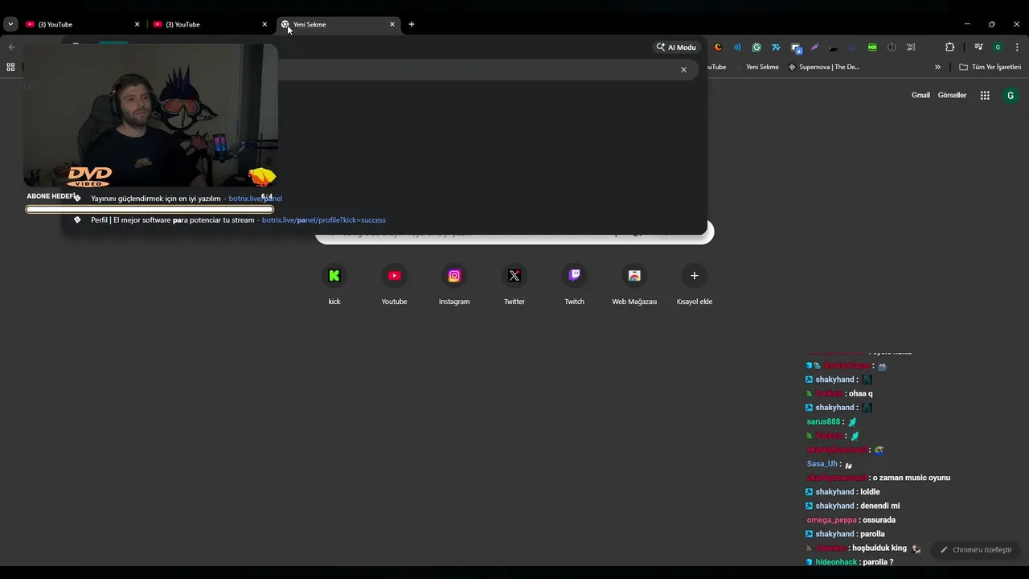1029x579 pixels.
Task: Click chat username omega_peppa
Action: (x=831, y=520)
